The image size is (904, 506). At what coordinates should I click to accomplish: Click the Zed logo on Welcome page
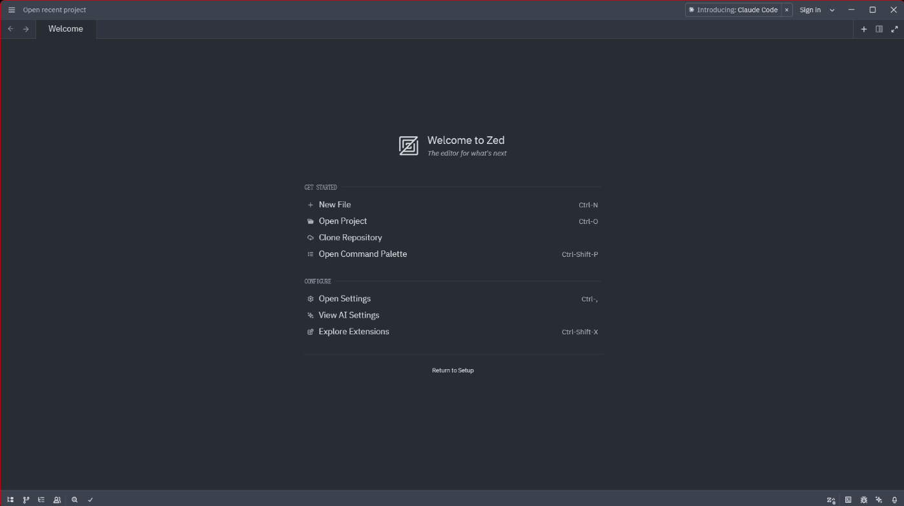click(x=408, y=146)
